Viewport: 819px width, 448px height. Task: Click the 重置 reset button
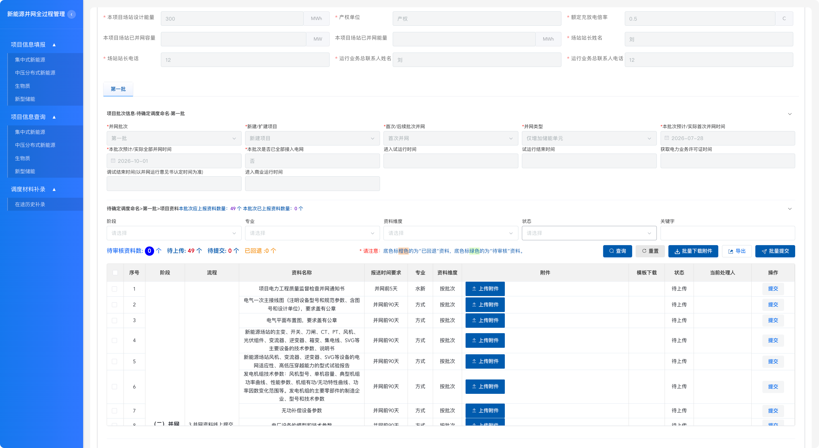click(x=650, y=251)
